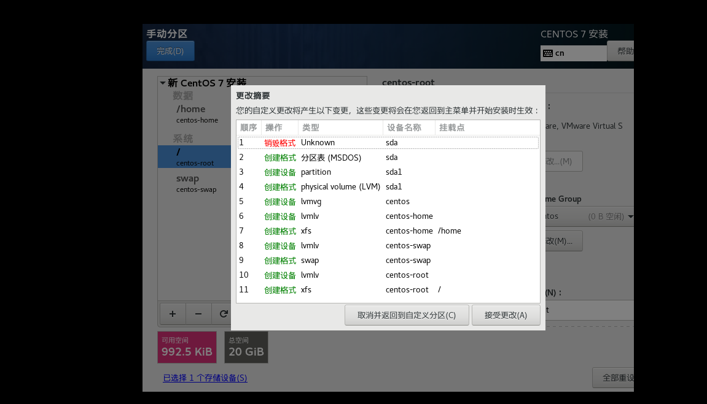Click the 帮助 help button
Image resolution: width=707 pixels, height=404 pixels.
(x=622, y=51)
